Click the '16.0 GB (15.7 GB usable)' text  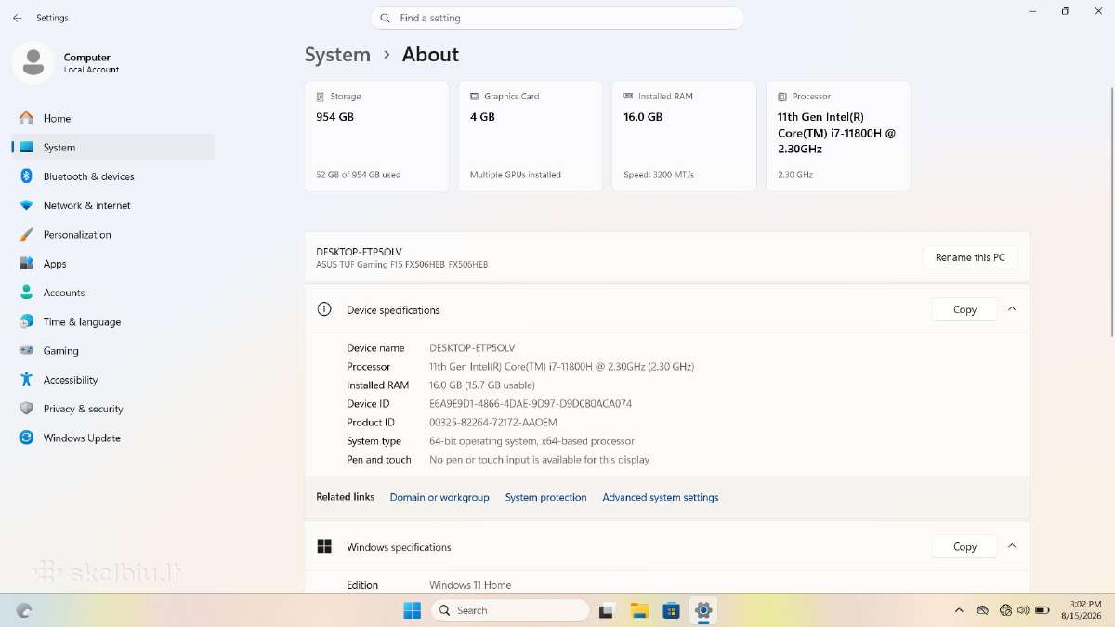coord(482,385)
